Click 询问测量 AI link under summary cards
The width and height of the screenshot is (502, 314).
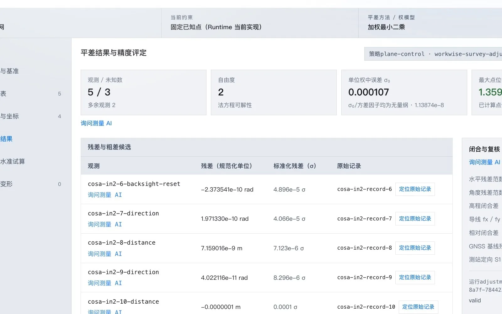(x=96, y=123)
